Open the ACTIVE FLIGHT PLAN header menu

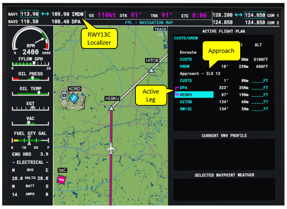coord(224,31)
